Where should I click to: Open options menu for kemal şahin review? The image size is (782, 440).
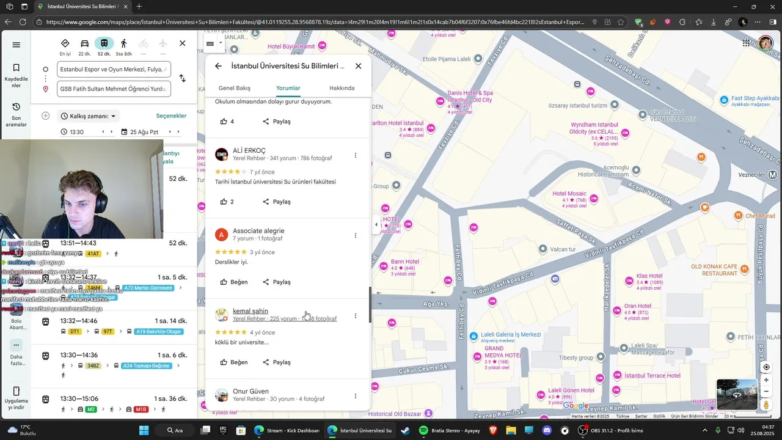point(356,316)
